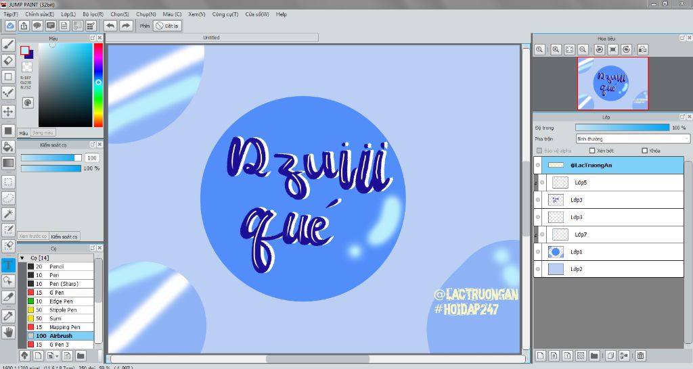Select the Magic Wand tool

pos(8,214)
